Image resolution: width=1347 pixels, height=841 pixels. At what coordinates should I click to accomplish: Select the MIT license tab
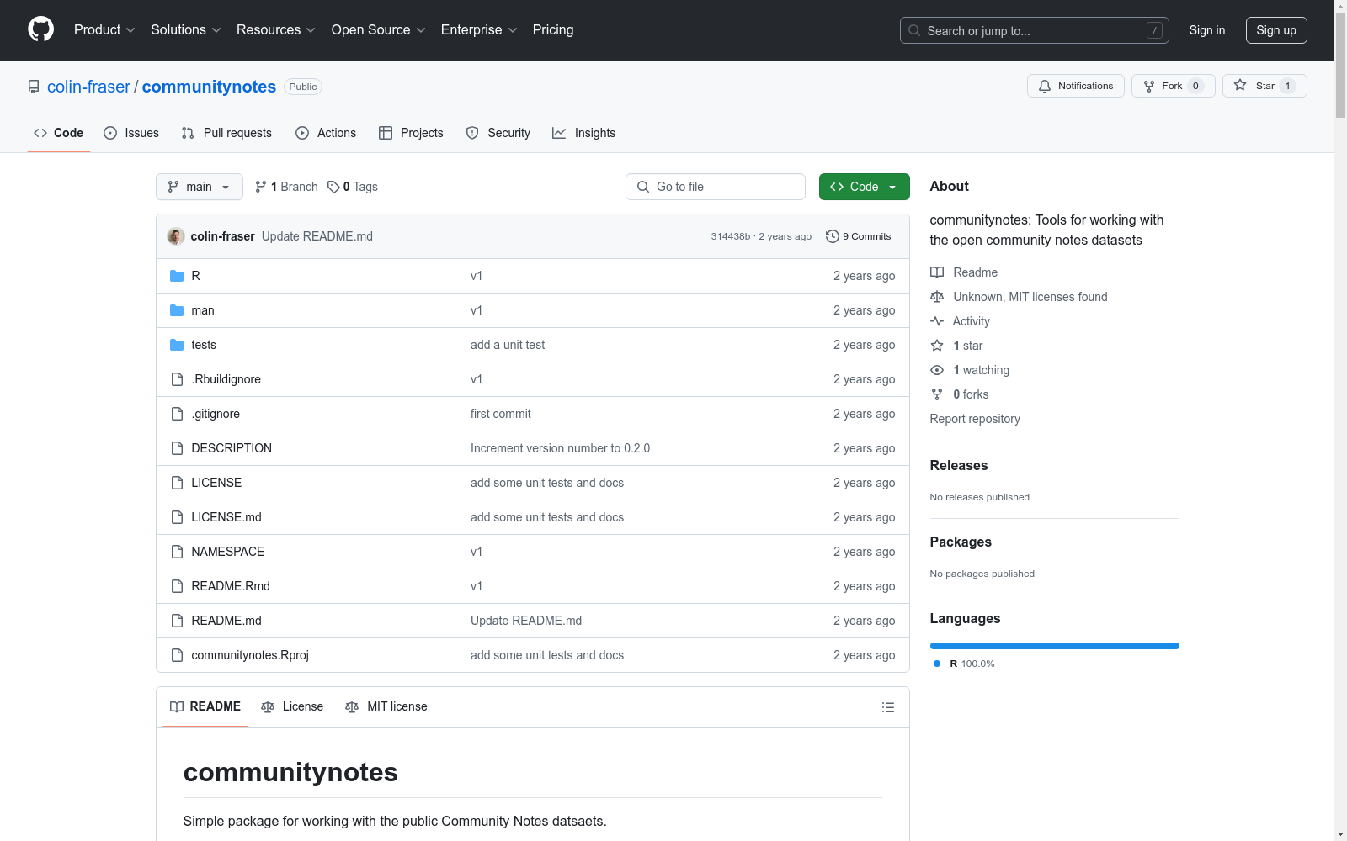point(386,706)
